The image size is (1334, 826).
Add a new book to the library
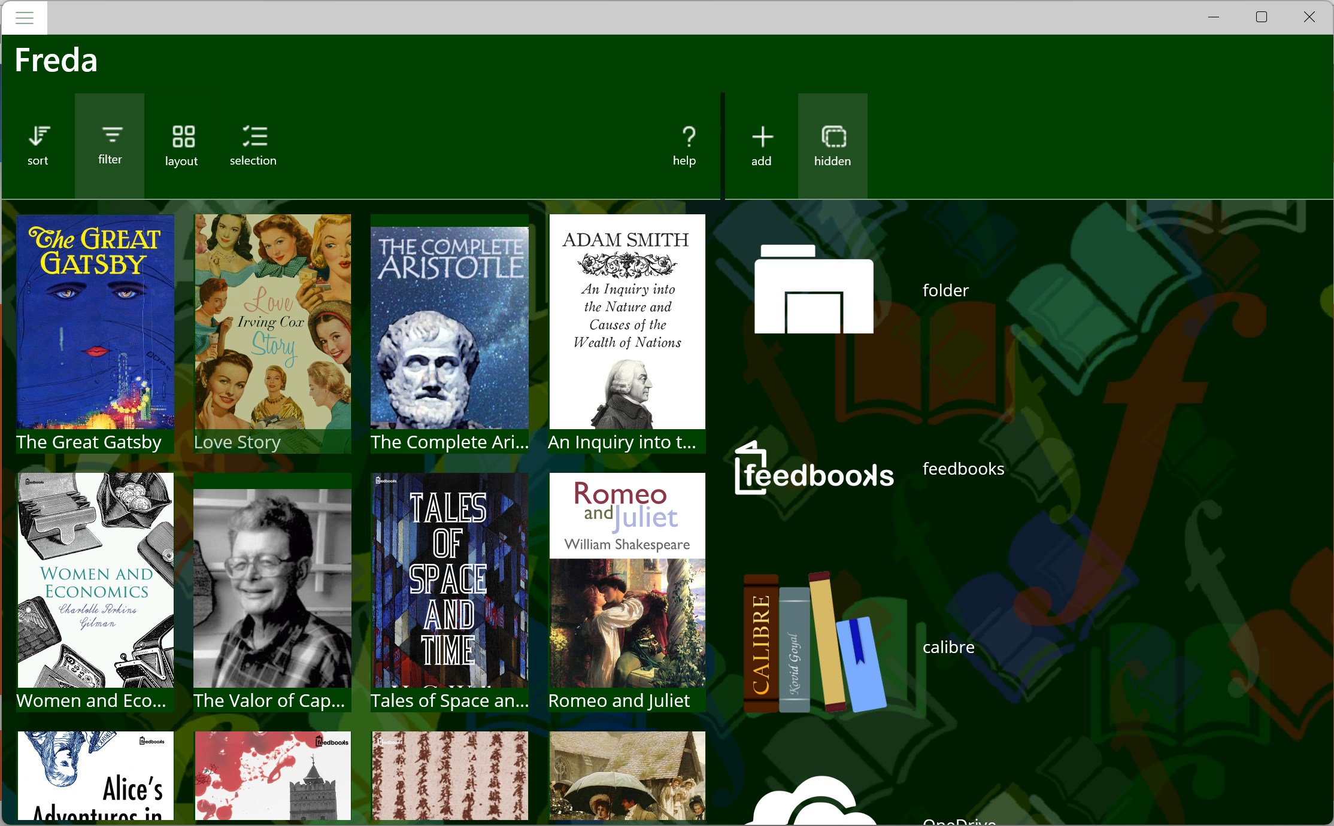pos(761,144)
